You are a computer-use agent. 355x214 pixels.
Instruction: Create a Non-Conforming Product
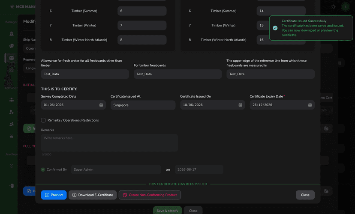click(150, 195)
